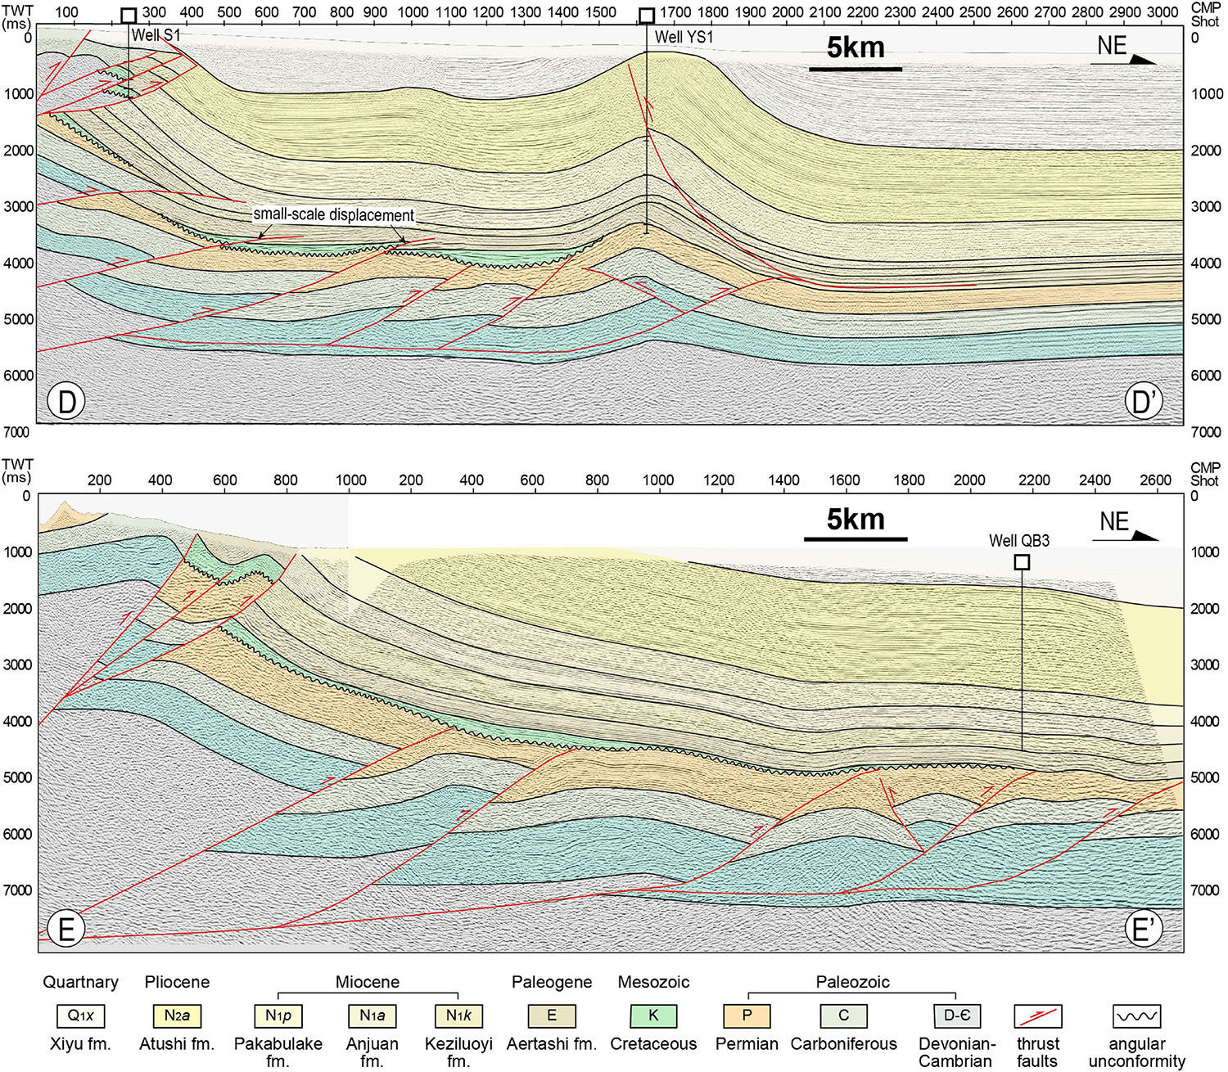This screenshot has width=1228, height=1072.
Task: Click the Well QB3 square marker
Action: 1022,562
